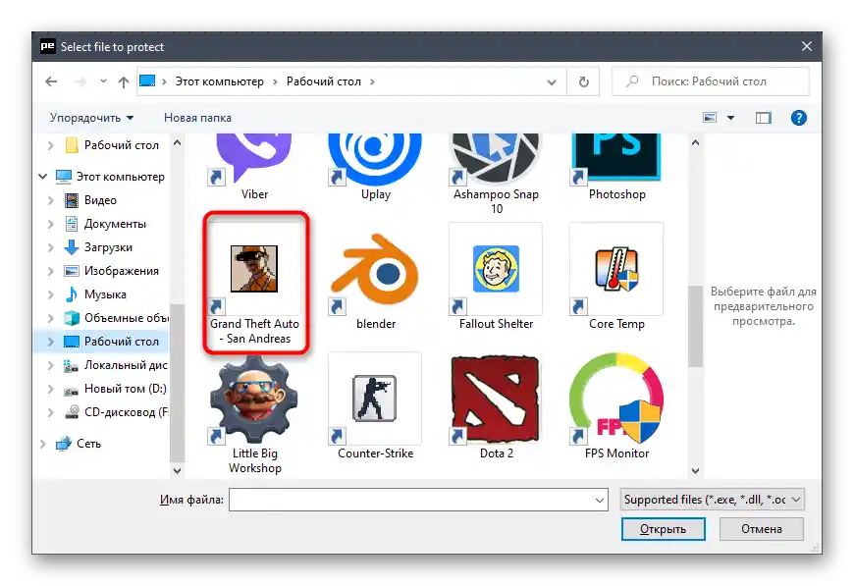This screenshot has height=586, width=854.
Task: Click the Открыть button
Action: coord(663,529)
